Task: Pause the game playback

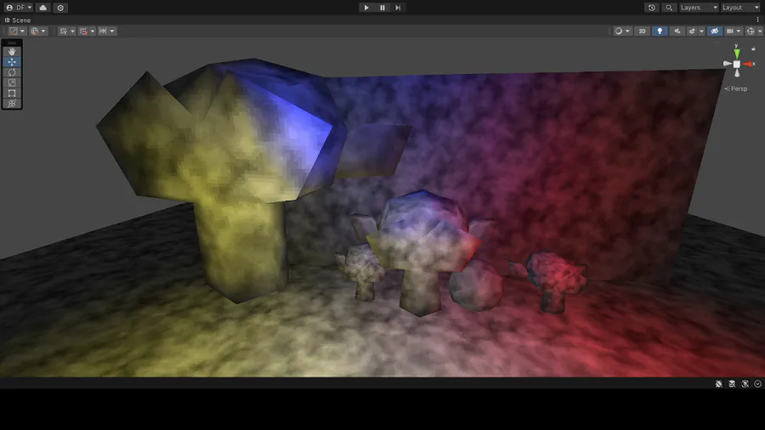Action: click(382, 8)
